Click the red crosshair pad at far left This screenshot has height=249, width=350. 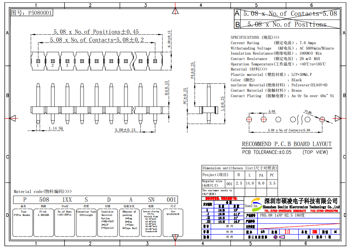tap(249, 119)
